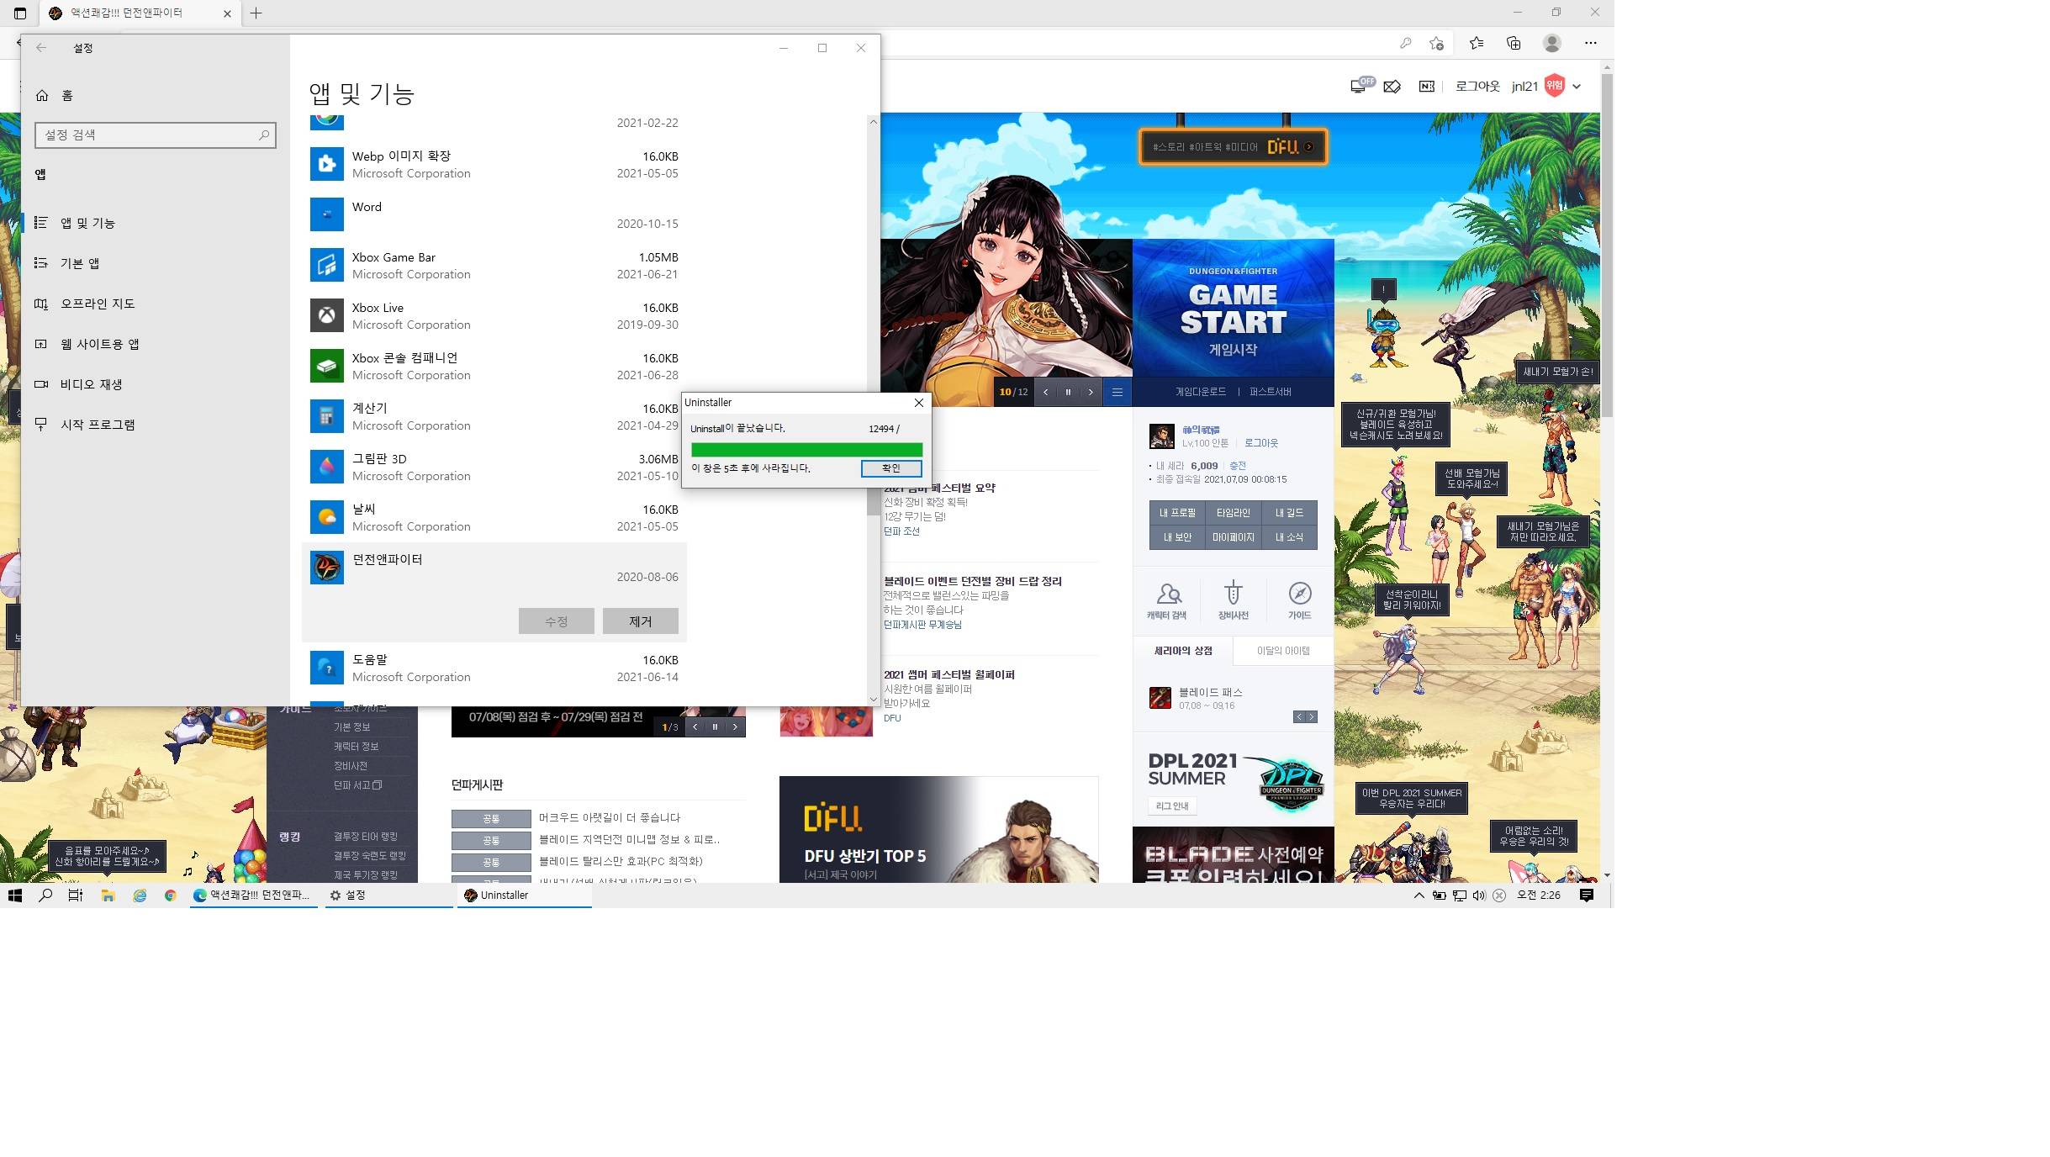Click the 설정 검색 search field
2050x1157 pixels.
(156, 135)
